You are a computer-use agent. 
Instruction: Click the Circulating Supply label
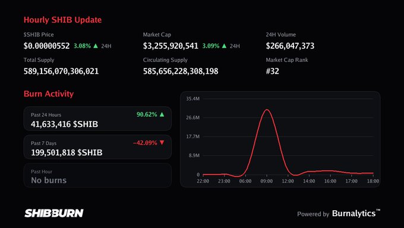click(x=165, y=60)
